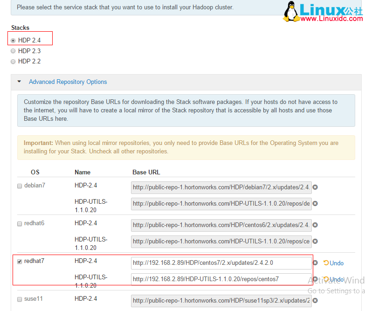Select the HDP 2.3 stack option

tap(13, 51)
